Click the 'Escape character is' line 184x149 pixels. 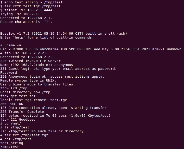point(26,22)
